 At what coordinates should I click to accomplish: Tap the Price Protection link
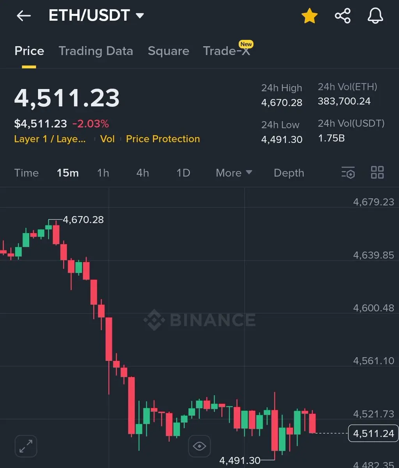point(163,139)
